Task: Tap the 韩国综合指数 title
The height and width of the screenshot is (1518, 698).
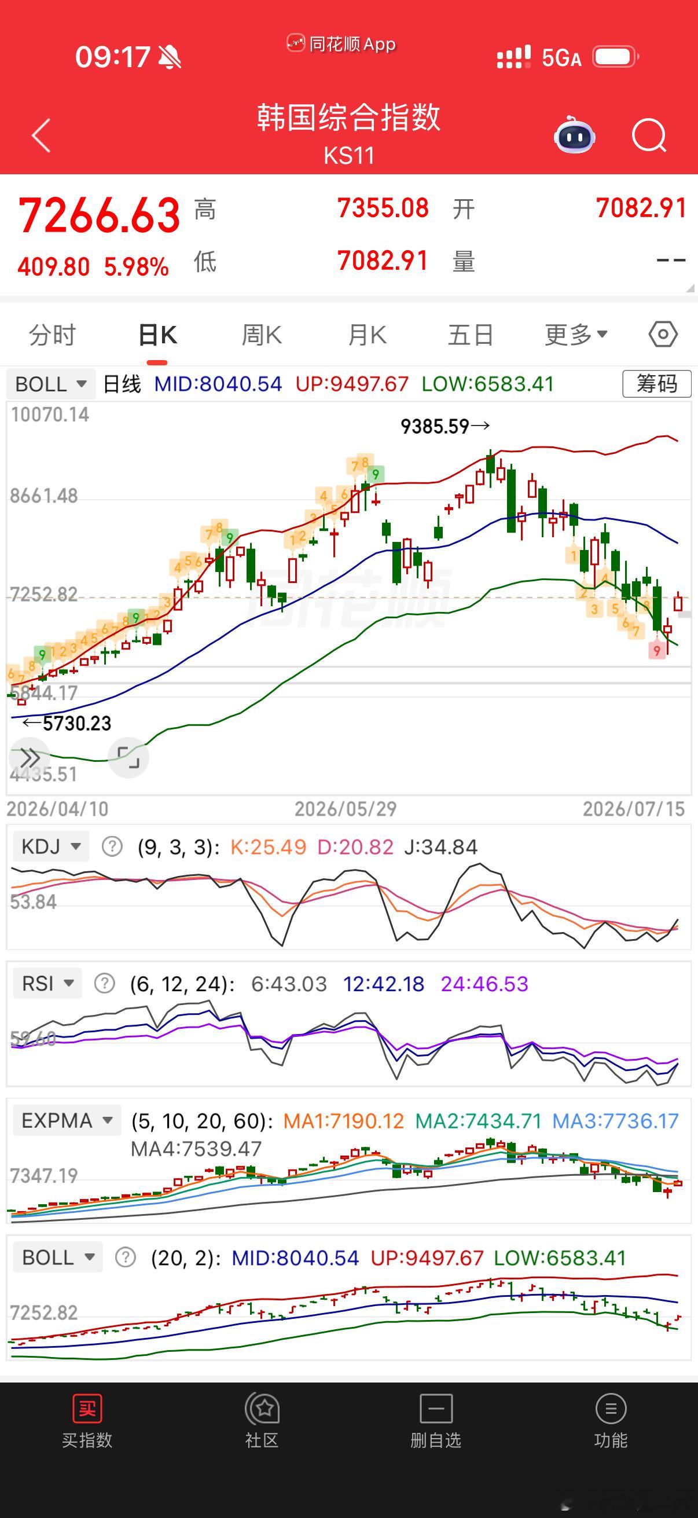Action: pos(348,117)
